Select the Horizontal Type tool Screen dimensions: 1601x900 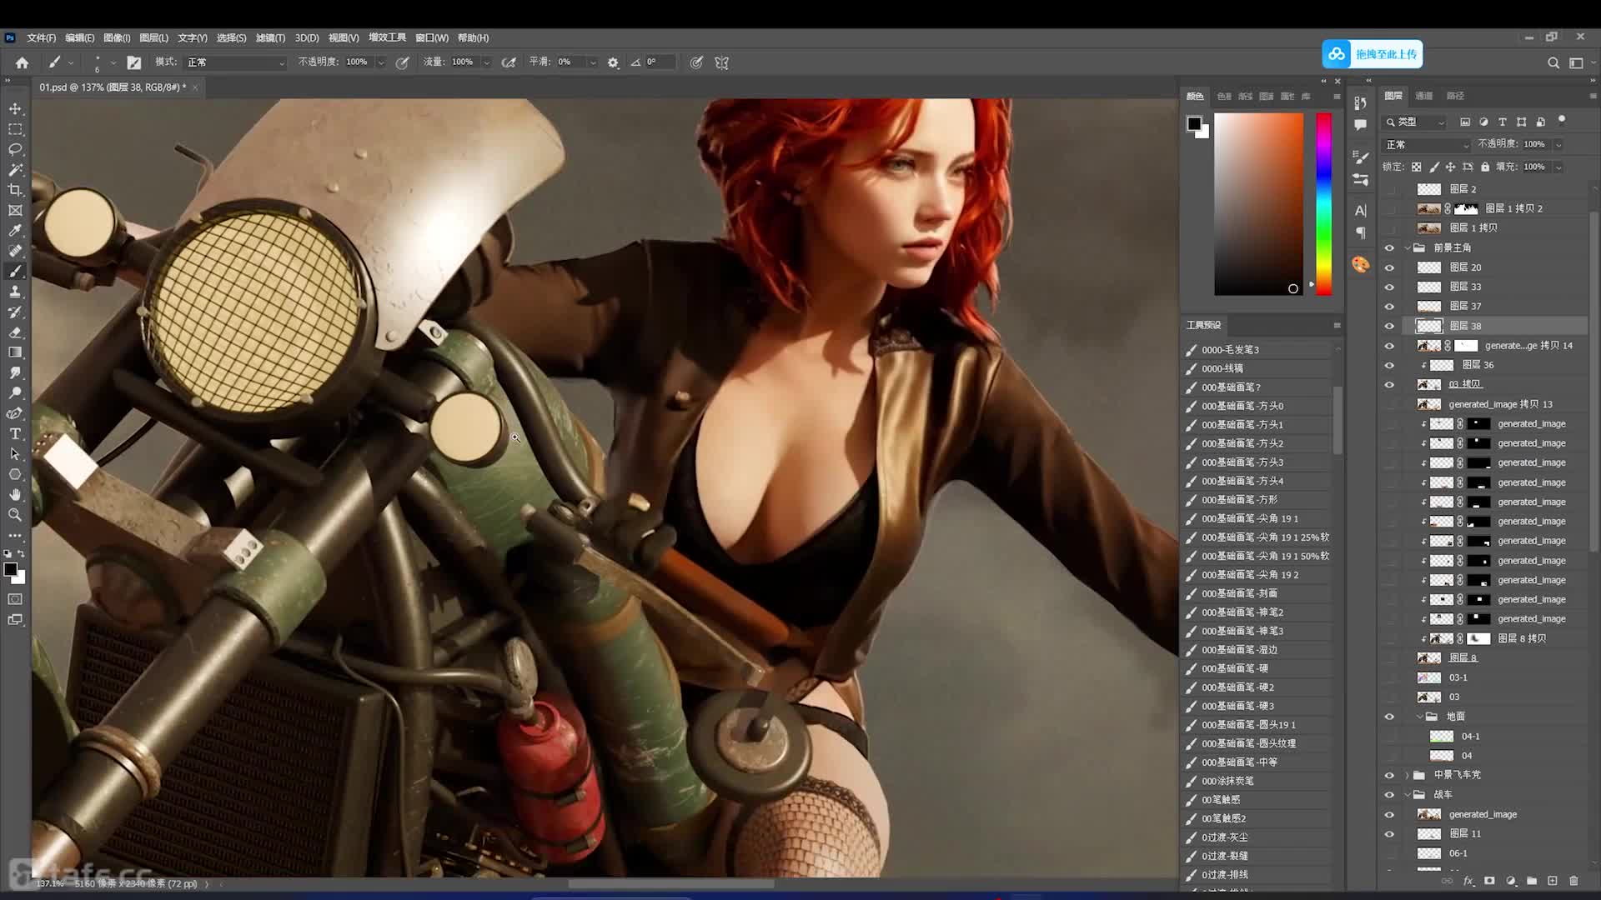click(x=15, y=433)
